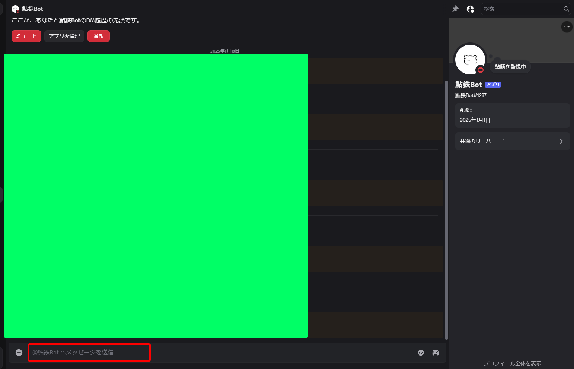The width and height of the screenshot is (574, 369).
Task: Report the bot via 通報 button
Action: click(98, 36)
